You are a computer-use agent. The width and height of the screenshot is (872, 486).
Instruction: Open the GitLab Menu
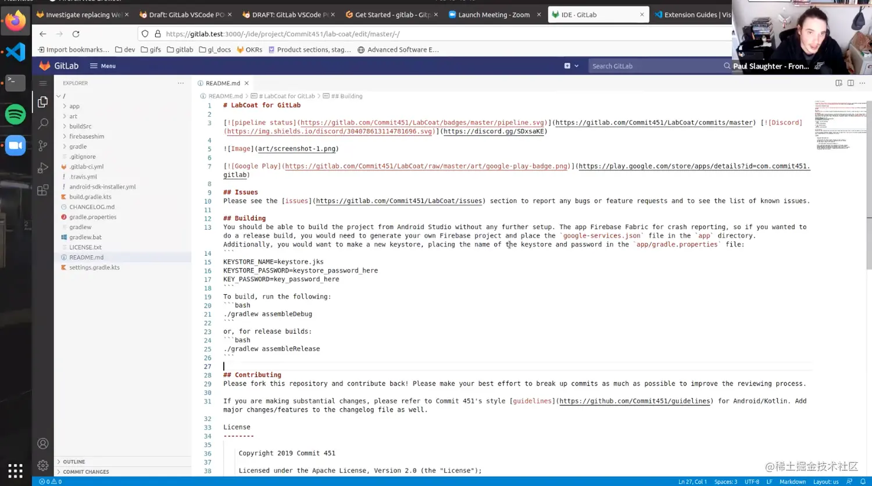(x=103, y=66)
